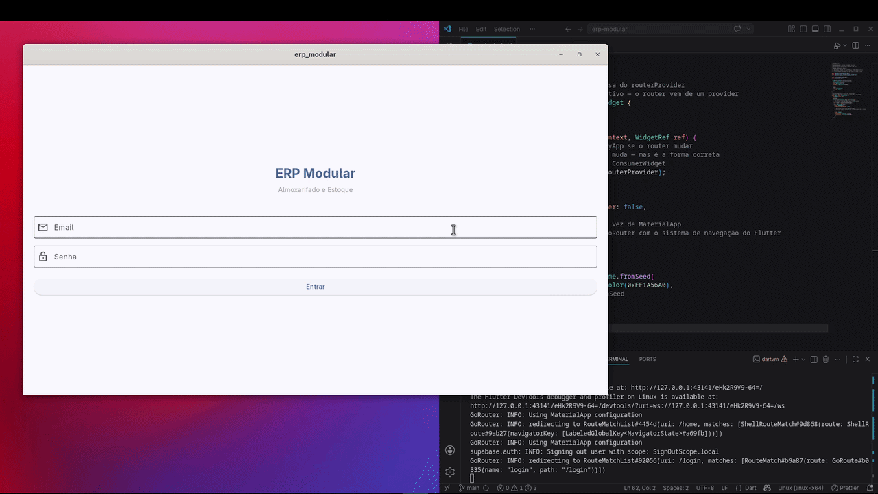Click the main git branch indicator
Screen dimensions: 878x494
(469, 488)
